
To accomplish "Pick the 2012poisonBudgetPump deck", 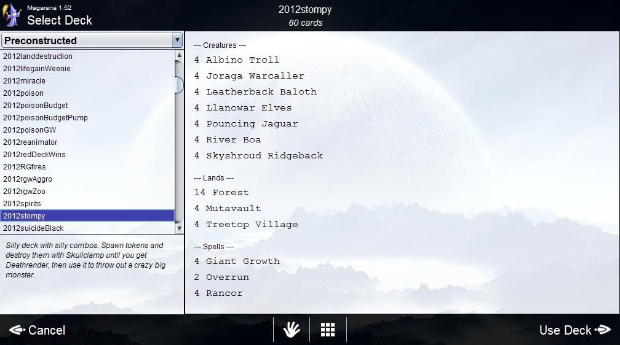I will click(46, 118).
